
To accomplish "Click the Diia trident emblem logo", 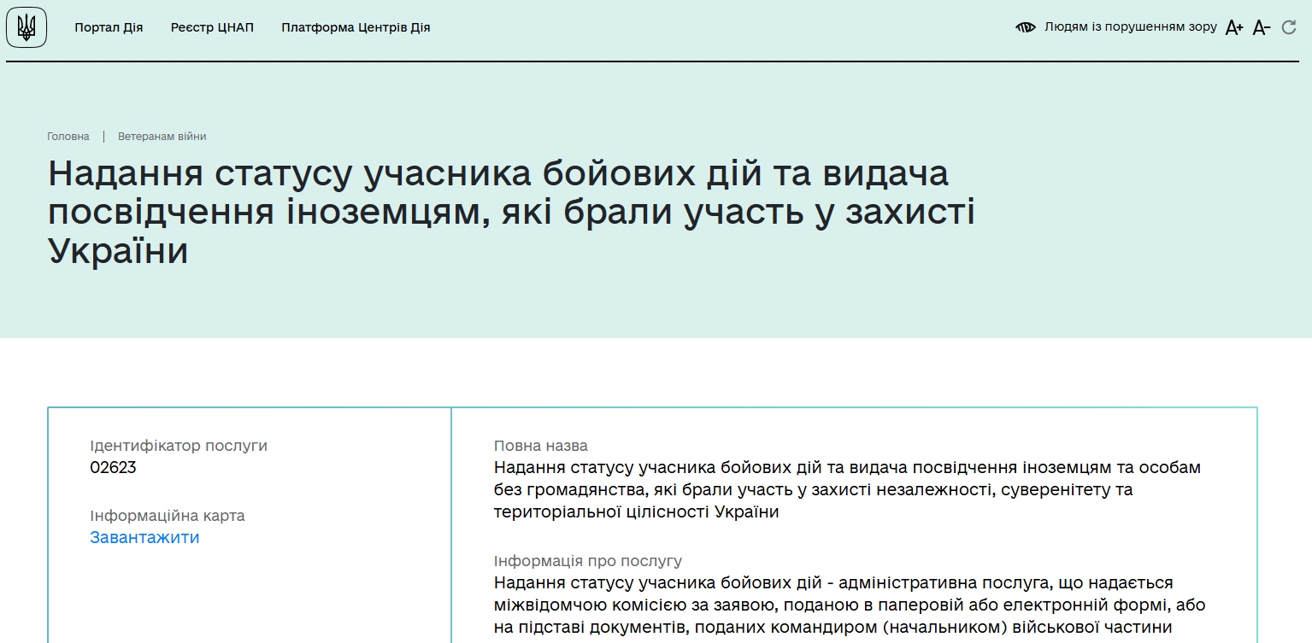I will click(x=26, y=26).
